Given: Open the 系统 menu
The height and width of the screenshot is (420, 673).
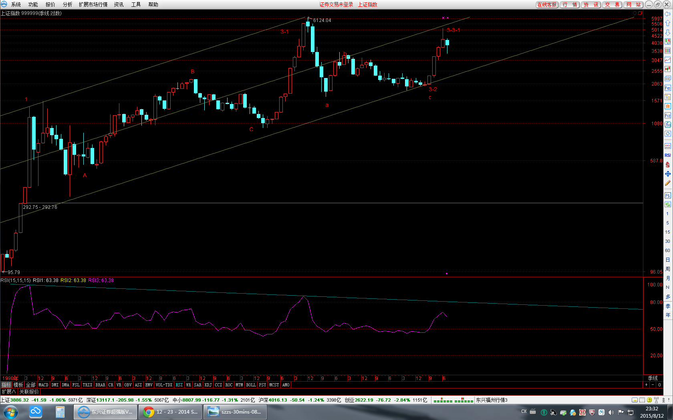Looking at the screenshot, I should (x=16, y=4).
